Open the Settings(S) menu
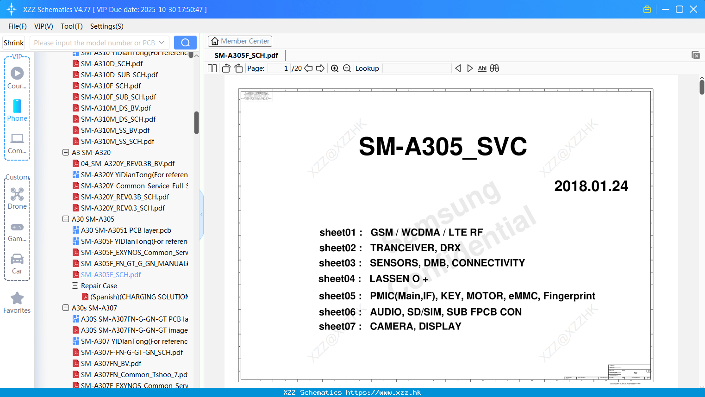The height and width of the screenshot is (397, 705). pyautogui.click(x=107, y=26)
